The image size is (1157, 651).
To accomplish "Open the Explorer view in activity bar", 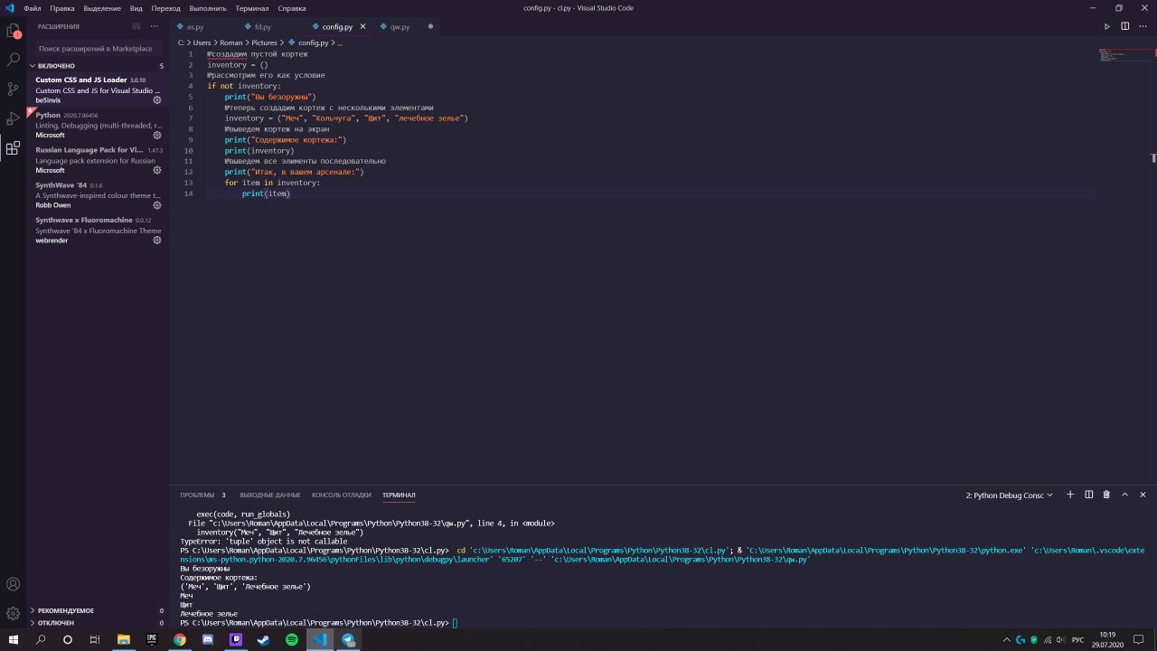I will (x=14, y=31).
